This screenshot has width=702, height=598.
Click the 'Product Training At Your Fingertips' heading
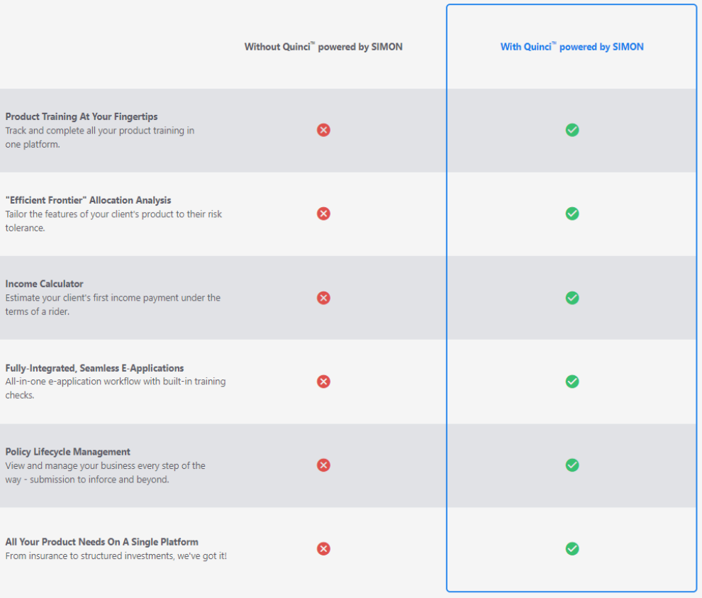(x=82, y=116)
